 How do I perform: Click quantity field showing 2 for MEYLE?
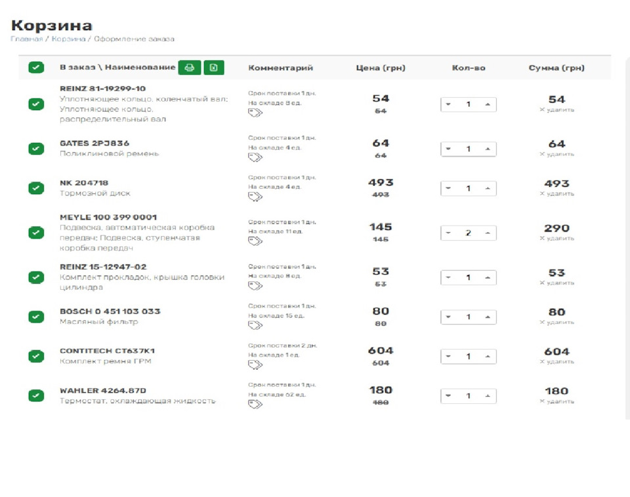pos(468,233)
